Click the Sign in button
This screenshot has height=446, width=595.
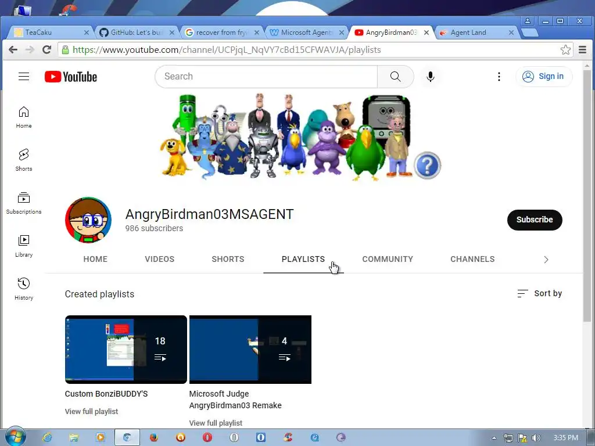coord(543,77)
